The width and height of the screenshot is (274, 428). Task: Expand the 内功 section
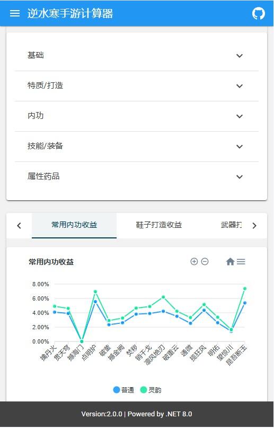click(136, 116)
